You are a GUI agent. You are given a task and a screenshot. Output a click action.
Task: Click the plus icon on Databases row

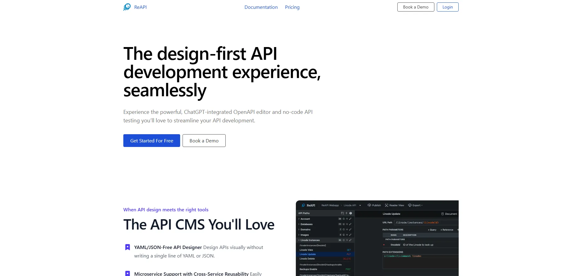coord(347,224)
